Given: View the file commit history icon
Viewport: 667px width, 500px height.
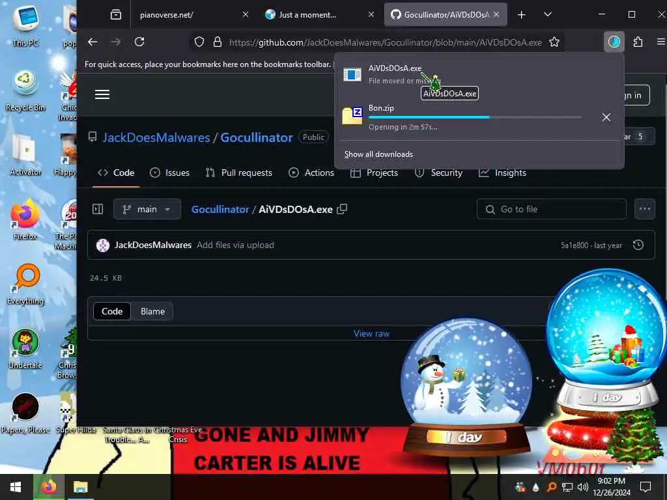Looking at the screenshot, I should pyautogui.click(x=638, y=245).
